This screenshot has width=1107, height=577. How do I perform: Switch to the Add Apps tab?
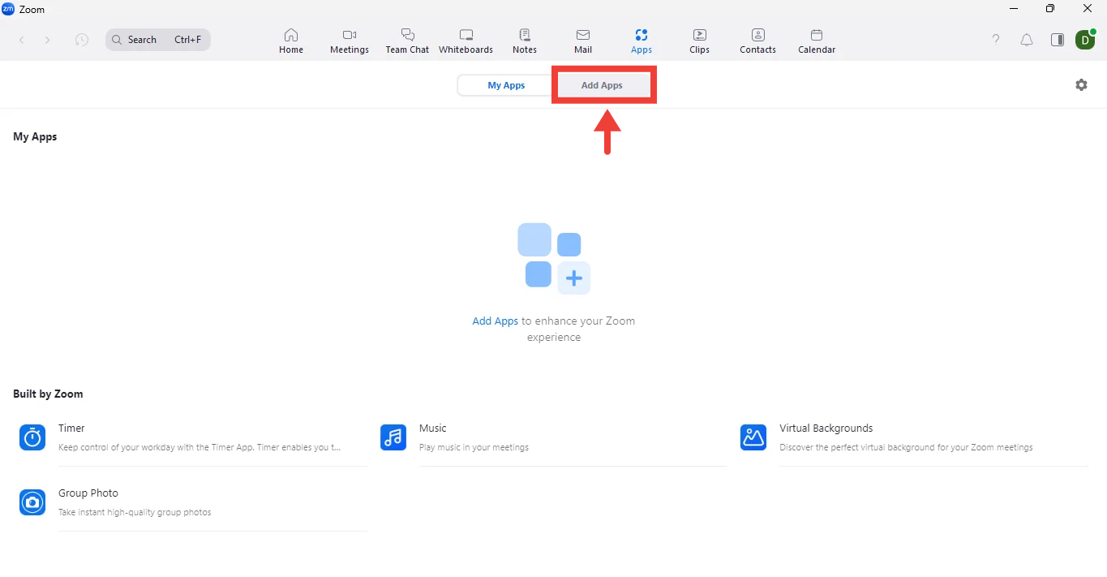tap(602, 85)
